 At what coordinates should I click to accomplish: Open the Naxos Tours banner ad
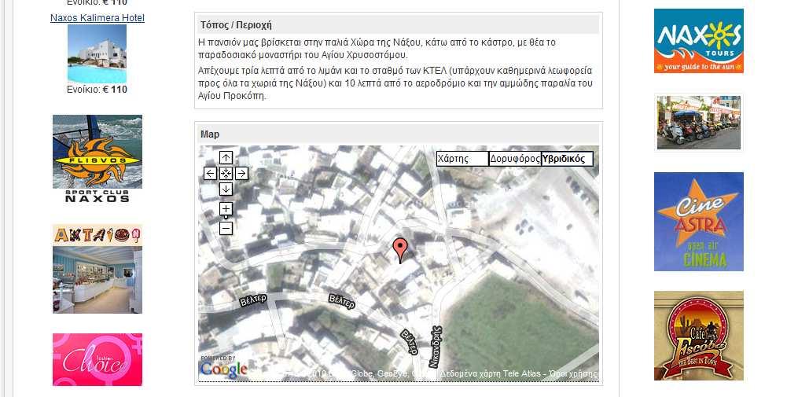coord(699,41)
